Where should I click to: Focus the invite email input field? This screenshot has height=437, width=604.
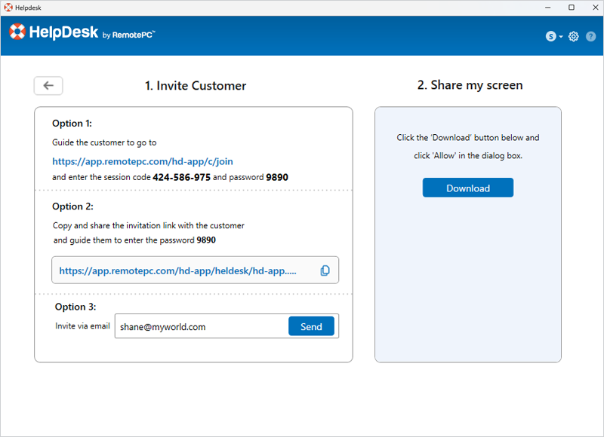pos(200,327)
